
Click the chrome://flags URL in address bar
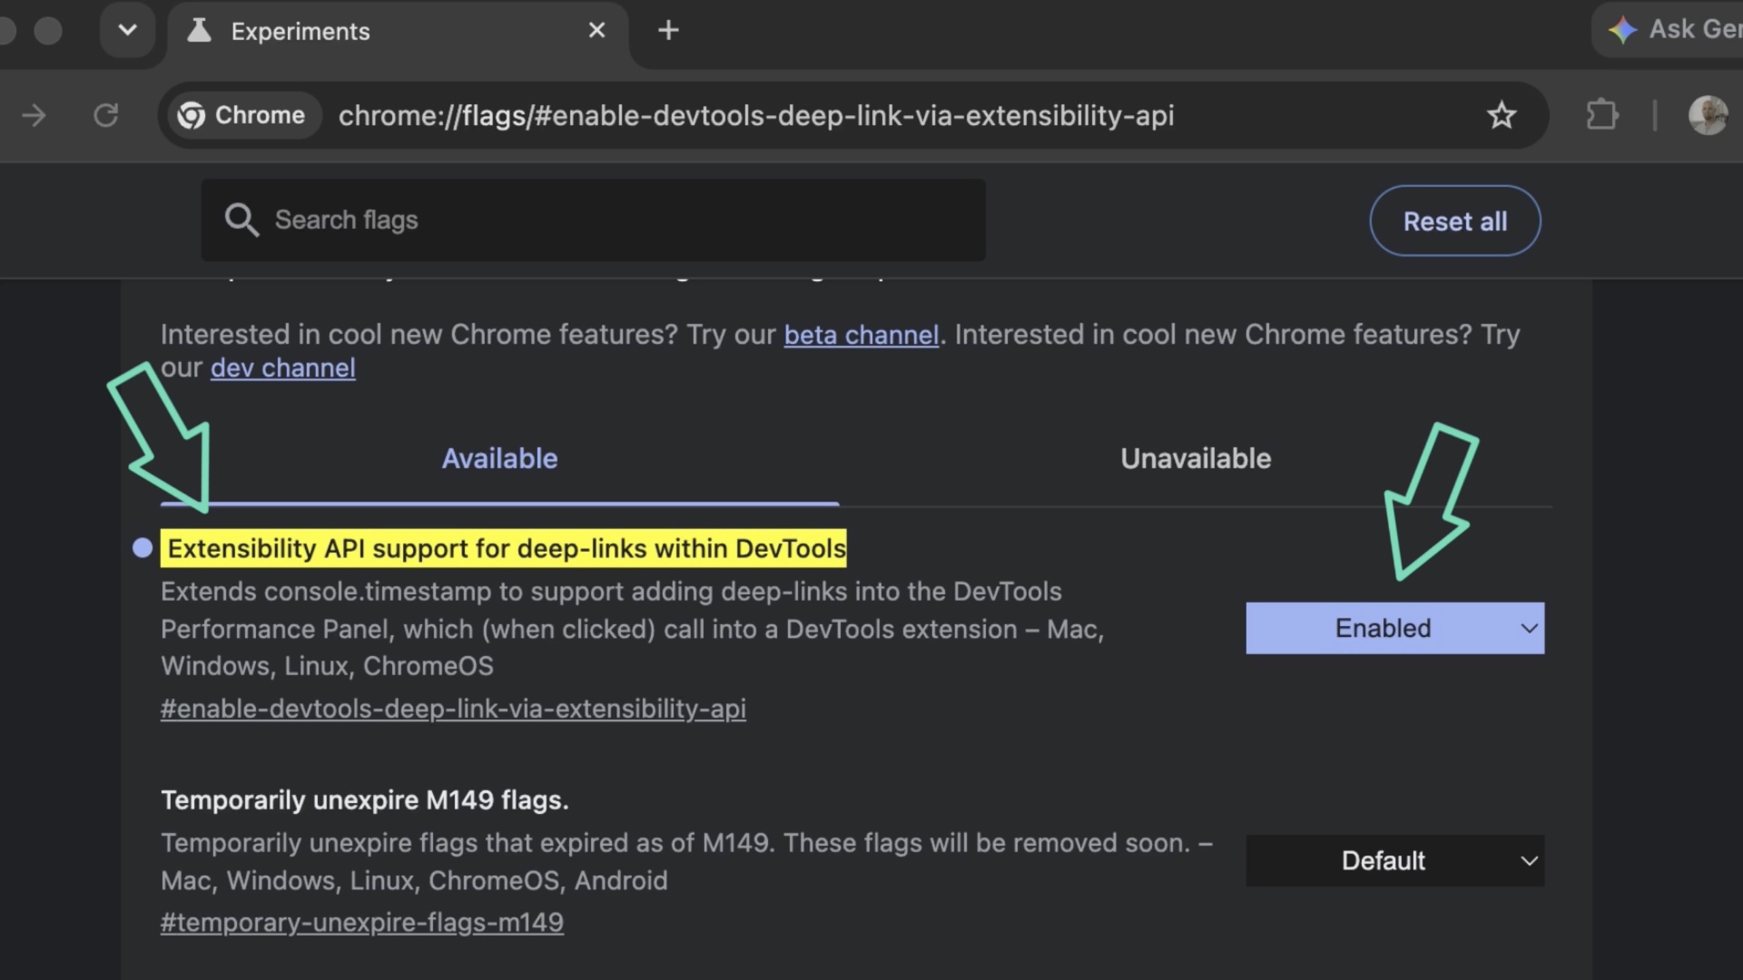[x=756, y=116]
